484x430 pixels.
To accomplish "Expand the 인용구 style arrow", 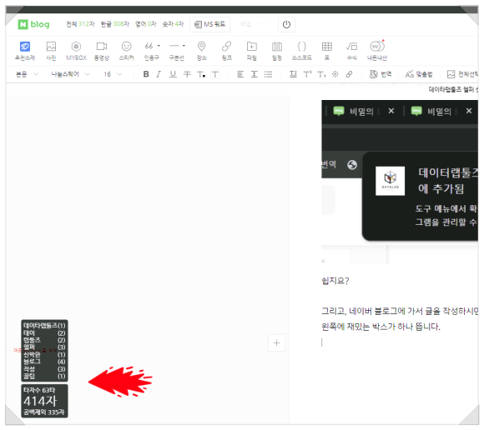I will click(x=159, y=46).
